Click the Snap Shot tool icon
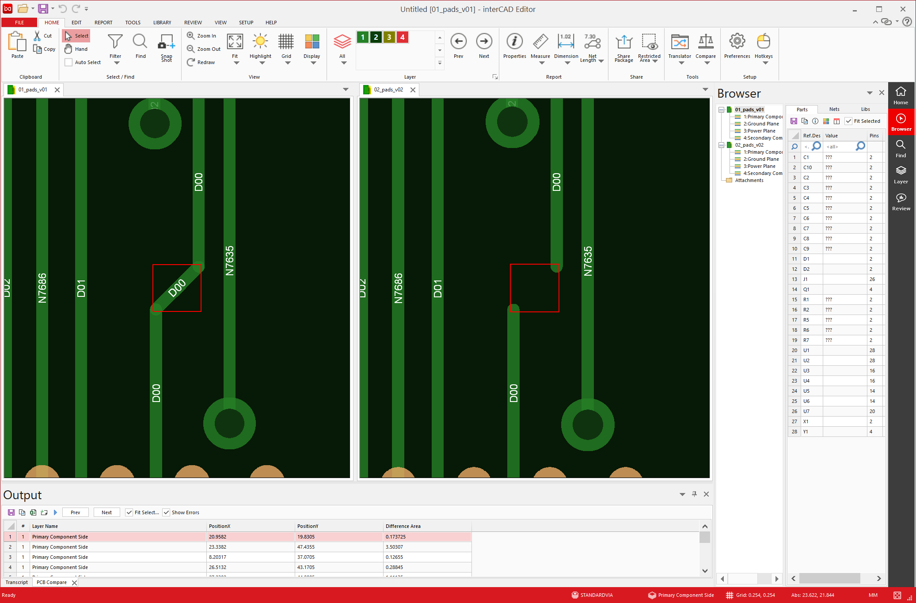Image resolution: width=916 pixels, height=603 pixels. pyautogui.click(x=166, y=42)
